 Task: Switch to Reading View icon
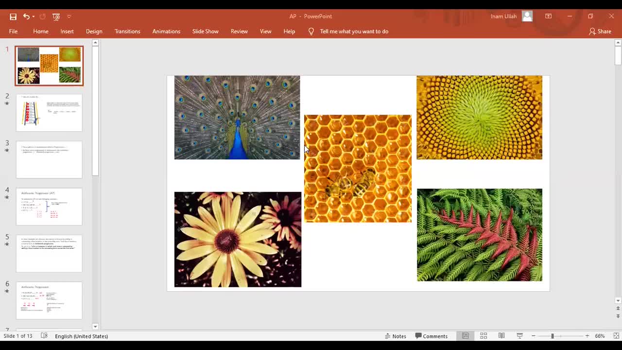501,336
